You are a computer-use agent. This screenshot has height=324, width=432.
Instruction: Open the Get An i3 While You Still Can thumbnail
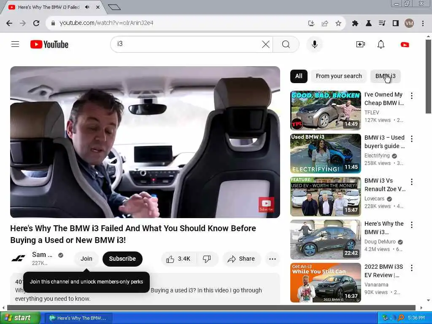(325, 282)
